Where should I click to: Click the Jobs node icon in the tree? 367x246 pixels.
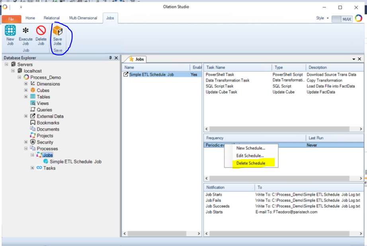(39, 155)
